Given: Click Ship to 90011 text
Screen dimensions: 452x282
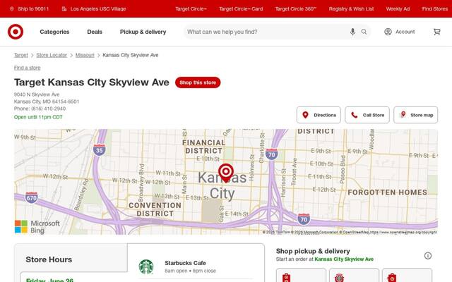Looking at the screenshot, I should tap(33, 9).
